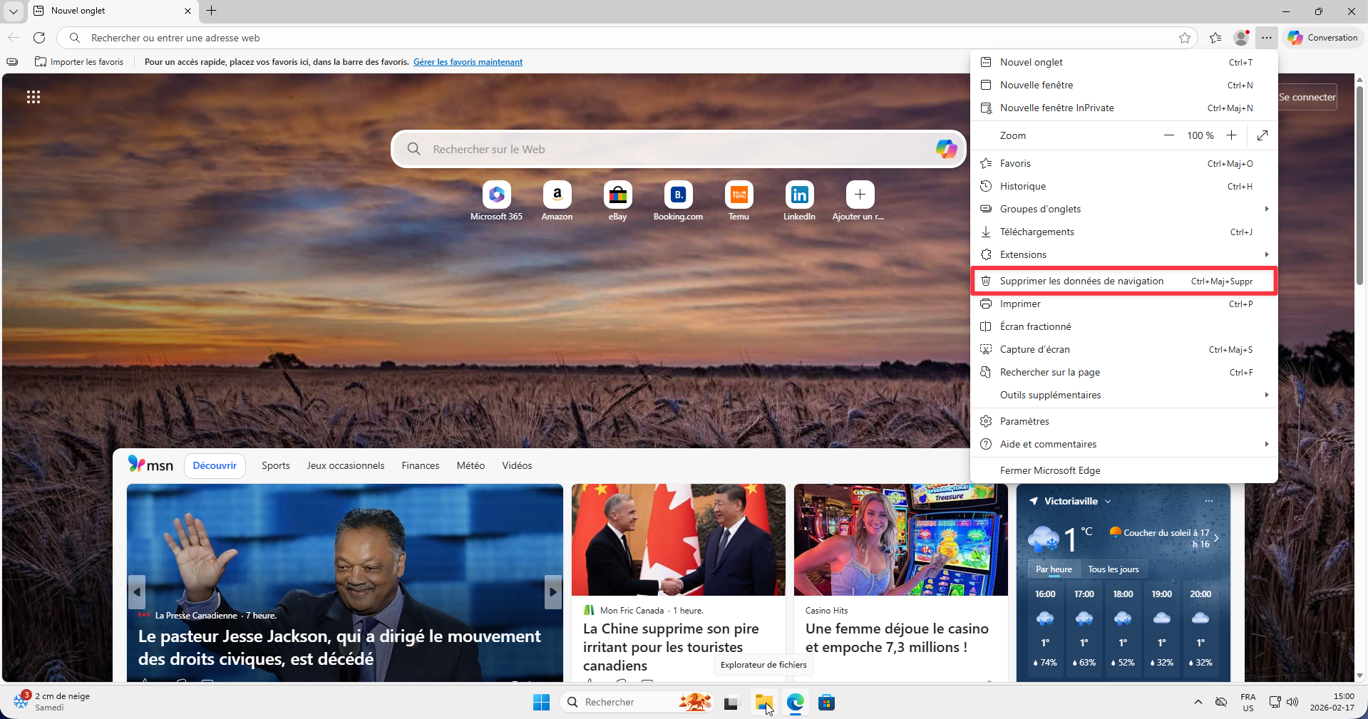Open Jeux occasionnels tab
Screen dimensions: 1368x719
tap(346, 465)
